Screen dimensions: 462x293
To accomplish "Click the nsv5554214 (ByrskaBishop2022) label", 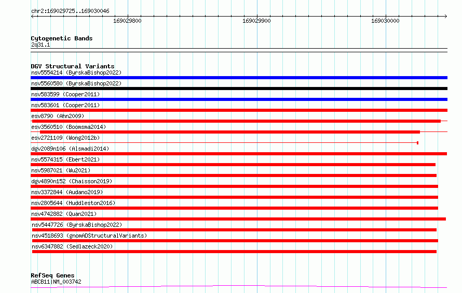I will 76,72.
